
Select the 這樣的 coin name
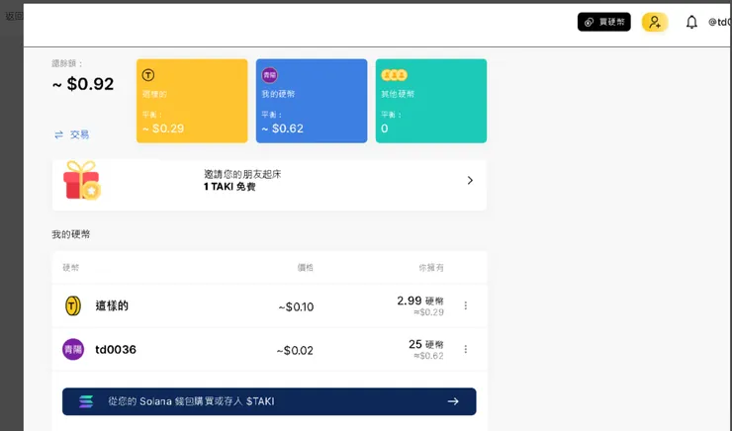pyautogui.click(x=112, y=306)
